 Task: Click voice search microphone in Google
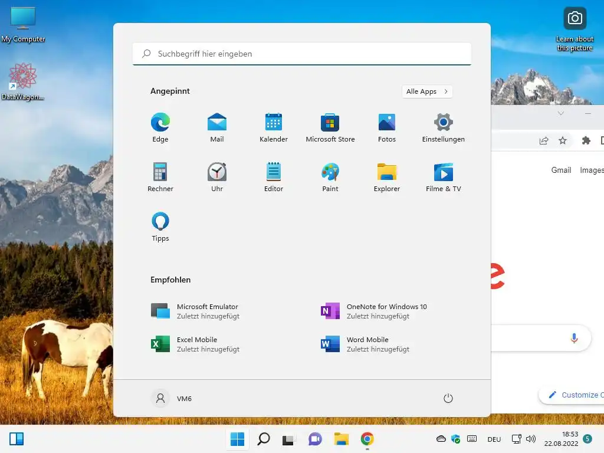[x=574, y=338]
